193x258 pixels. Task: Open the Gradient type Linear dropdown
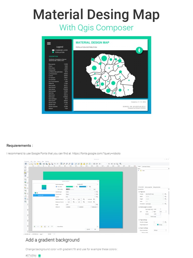coord(80,192)
